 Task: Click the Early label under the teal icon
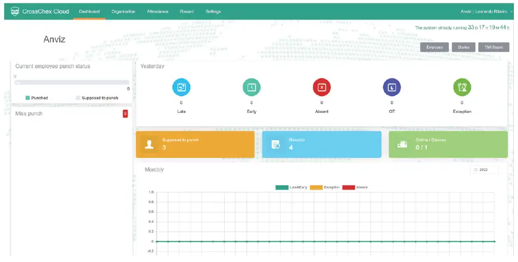pyautogui.click(x=252, y=112)
